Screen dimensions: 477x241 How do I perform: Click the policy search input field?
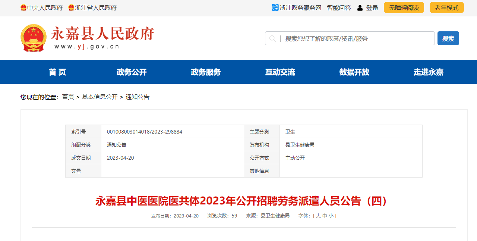pyautogui.click(x=358, y=38)
